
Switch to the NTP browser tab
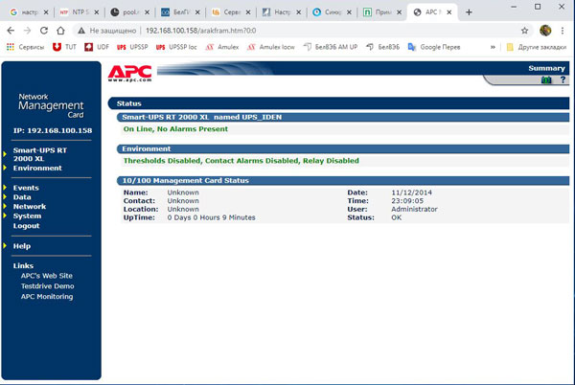coord(76,12)
